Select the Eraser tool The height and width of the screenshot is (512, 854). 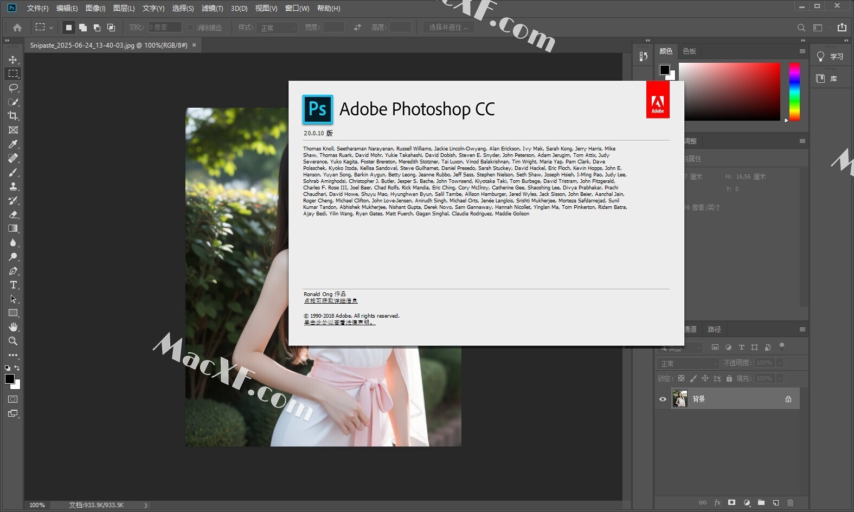[x=13, y=214]
